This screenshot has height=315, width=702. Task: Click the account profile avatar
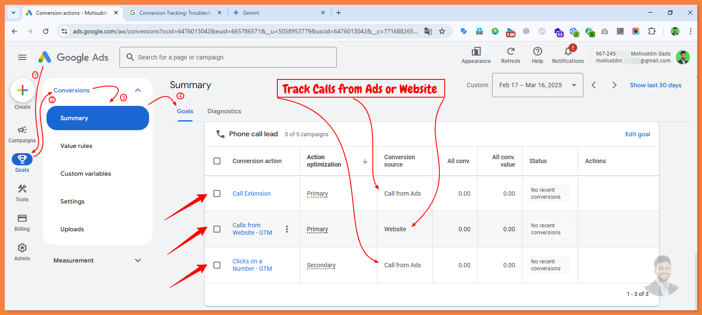click(x=683, y=57)
